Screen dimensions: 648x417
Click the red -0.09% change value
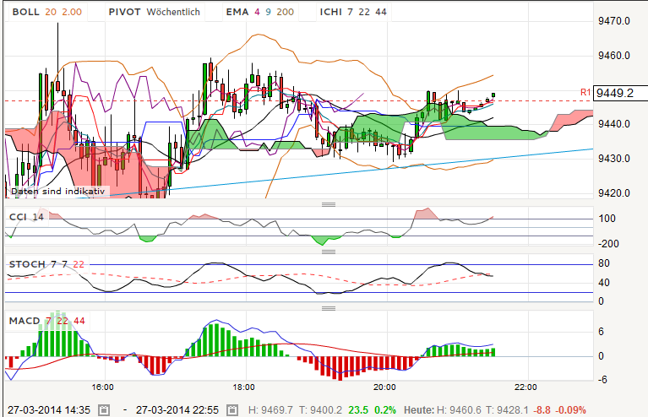click(571, 410)
